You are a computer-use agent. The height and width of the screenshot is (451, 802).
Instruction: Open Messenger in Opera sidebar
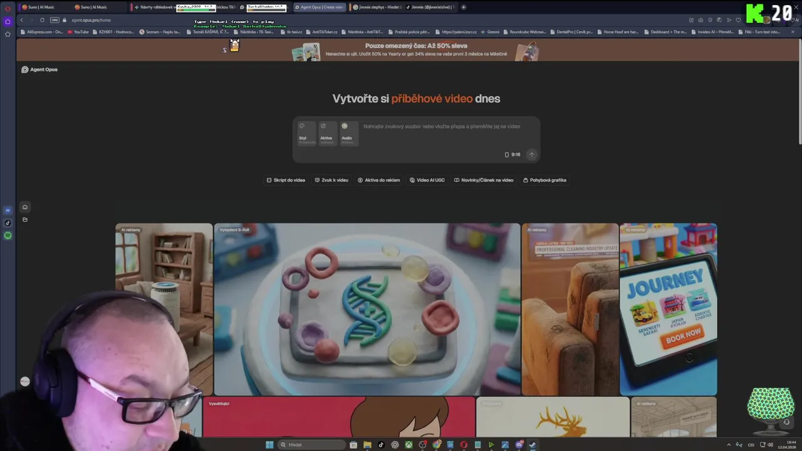pos(8,210)
